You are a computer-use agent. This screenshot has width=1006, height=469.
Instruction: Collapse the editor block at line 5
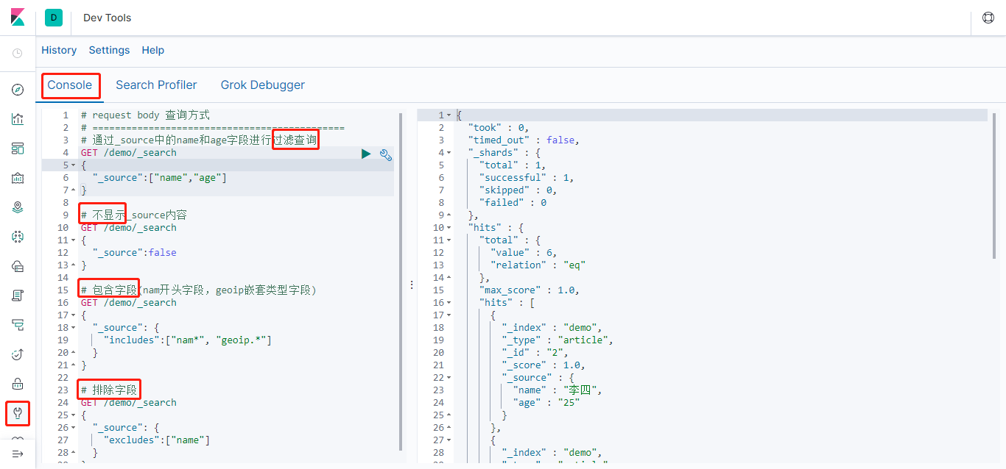click(73, 165)
